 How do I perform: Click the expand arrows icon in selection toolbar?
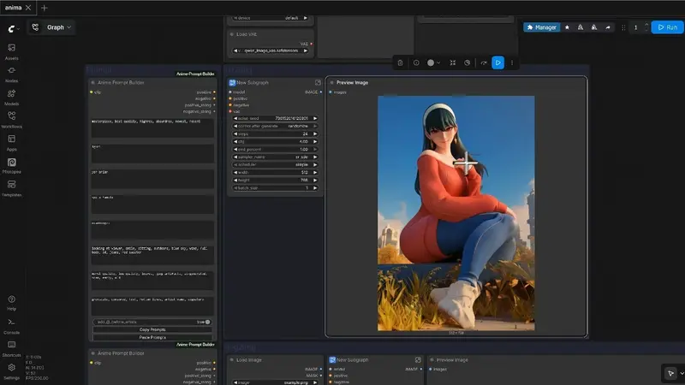click(x=453, y=62)
